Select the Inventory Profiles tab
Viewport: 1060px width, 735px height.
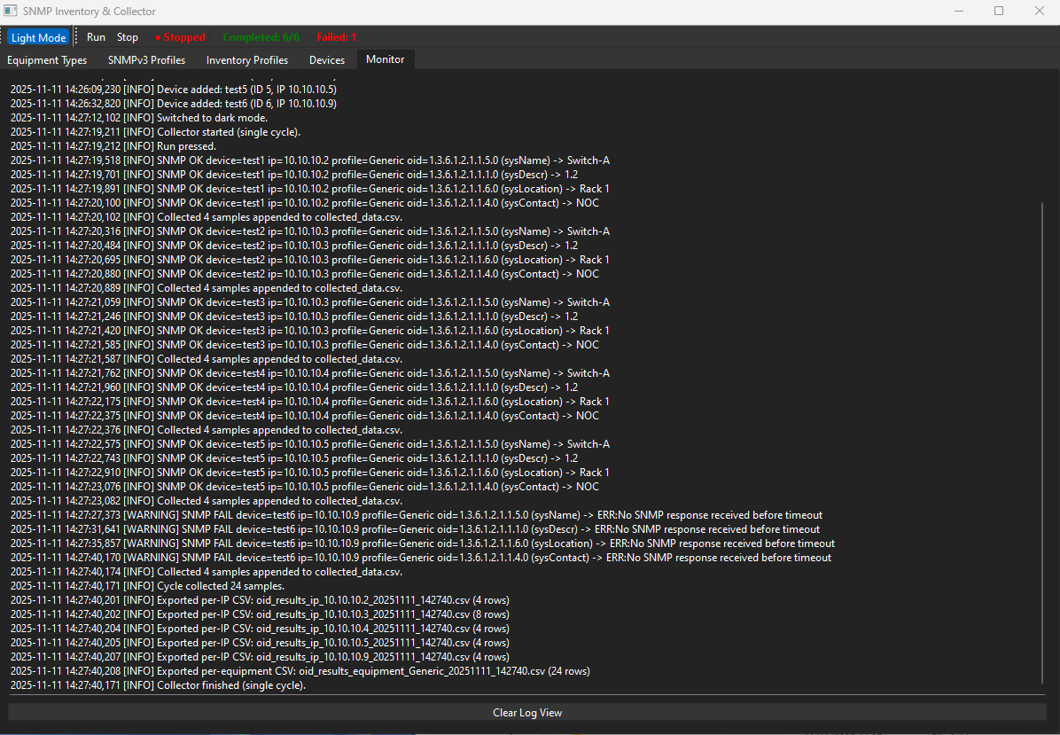246,59
